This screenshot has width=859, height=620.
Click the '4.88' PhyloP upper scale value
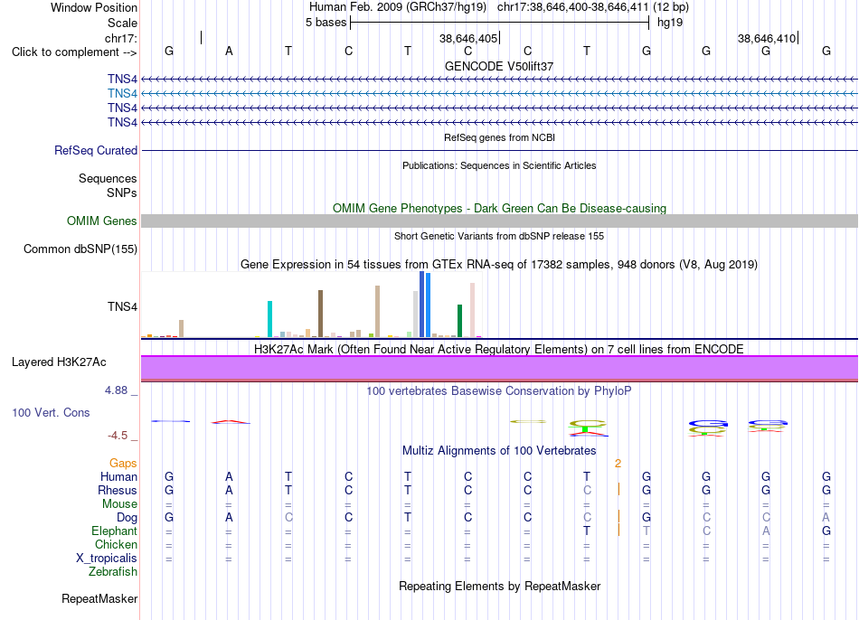tap(116, 390)
